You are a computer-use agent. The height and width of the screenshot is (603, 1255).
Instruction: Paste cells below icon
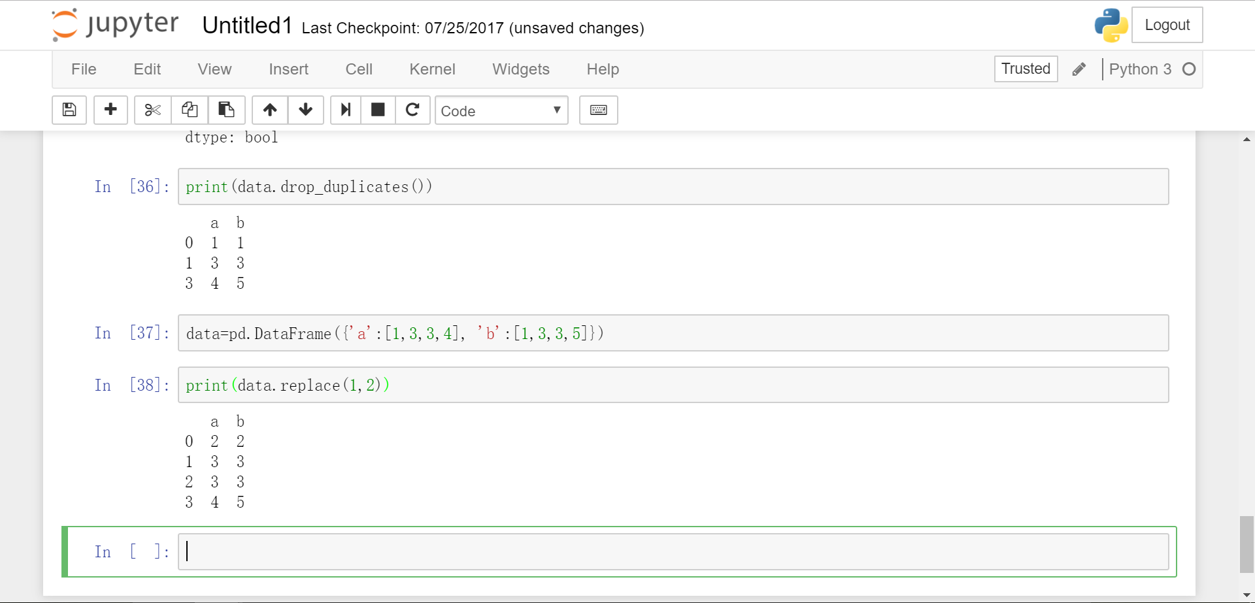click(226, 110)
